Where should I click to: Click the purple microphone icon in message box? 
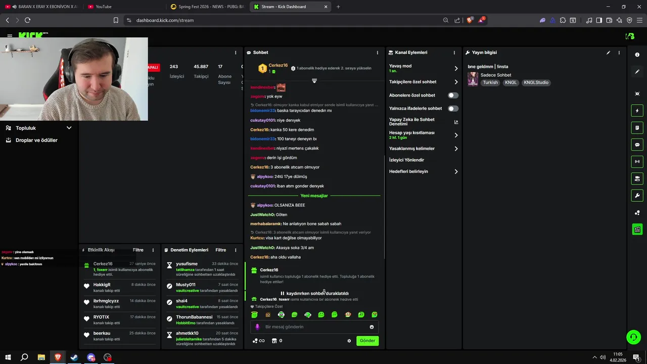point(257,327)
